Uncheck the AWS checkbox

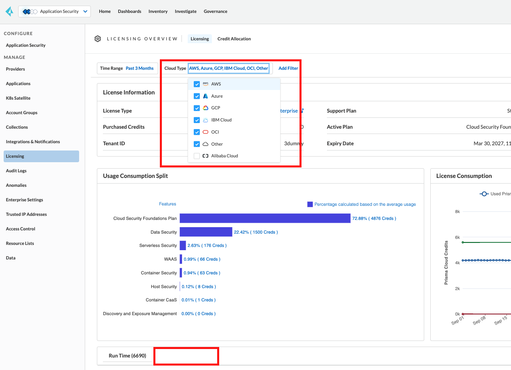pyautogui.click(x=197, y=84)
